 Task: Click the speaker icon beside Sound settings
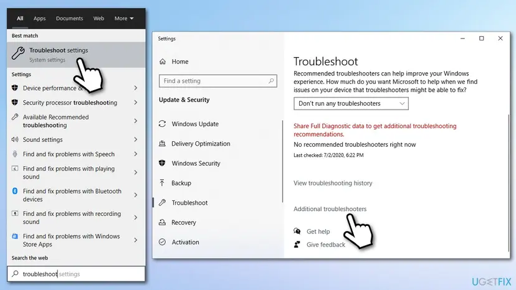[x=15, y=139]
